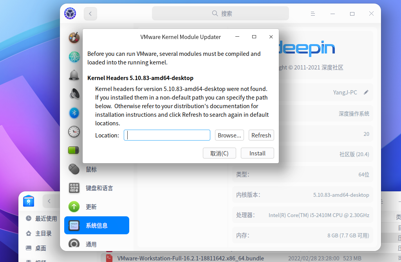Open personalization settings via the palette icon
This screenshot has height=262, width=401.
(74, 38)
